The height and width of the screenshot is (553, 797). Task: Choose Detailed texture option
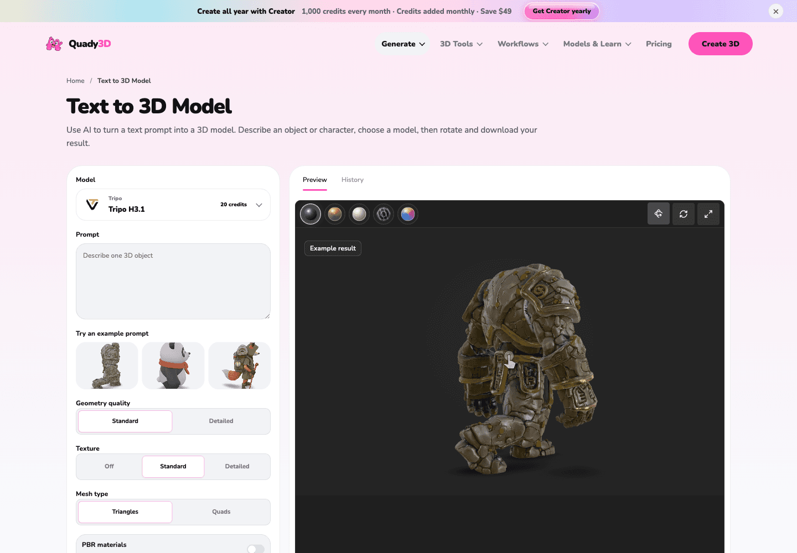tap(237, 467)
